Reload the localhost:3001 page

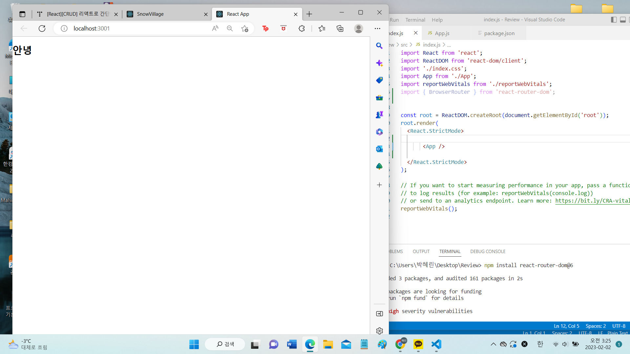(42, 29)
